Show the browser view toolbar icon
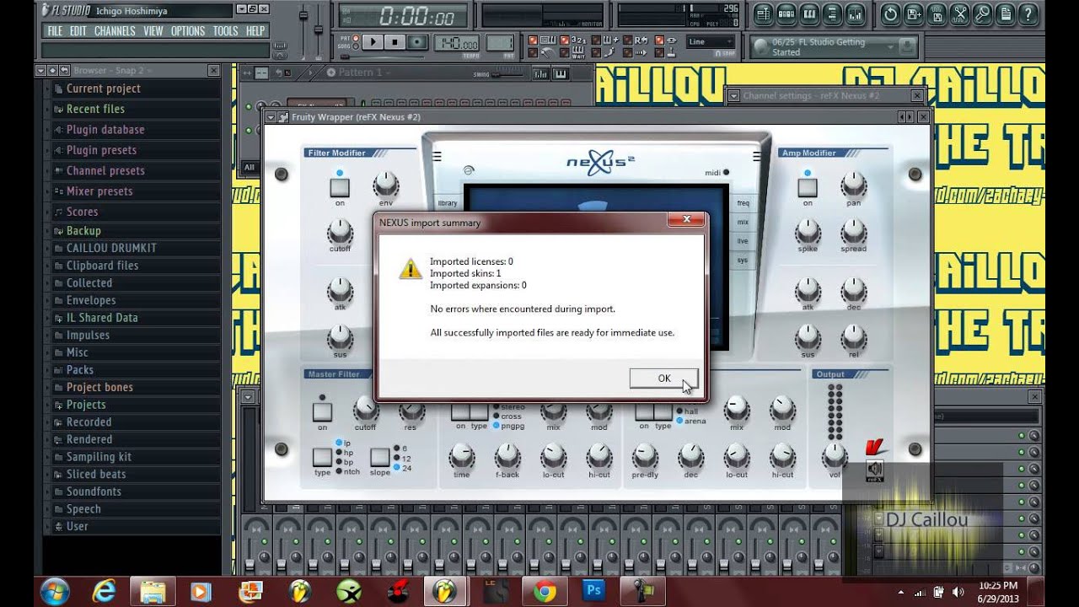This screenshot has height=607, width=1079. pos(833,14)
